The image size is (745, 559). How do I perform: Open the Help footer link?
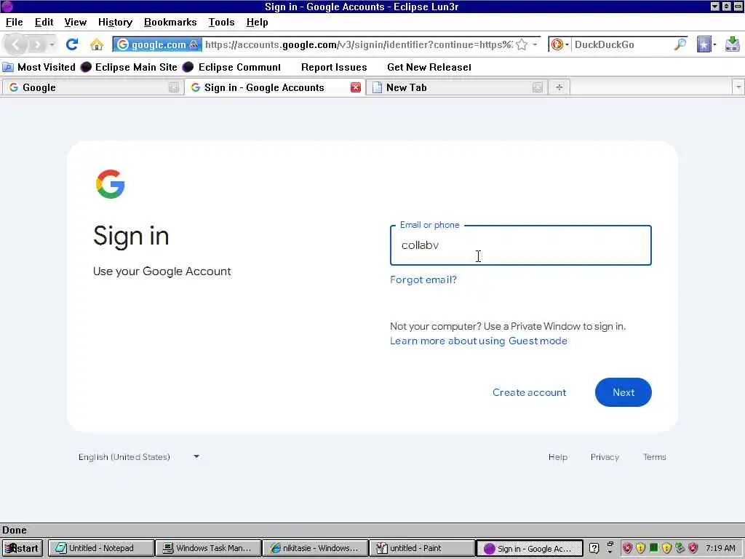[x=558, y=457]
